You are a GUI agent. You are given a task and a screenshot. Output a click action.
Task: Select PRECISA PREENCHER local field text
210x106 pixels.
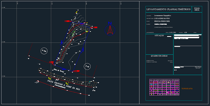(162, 21)
